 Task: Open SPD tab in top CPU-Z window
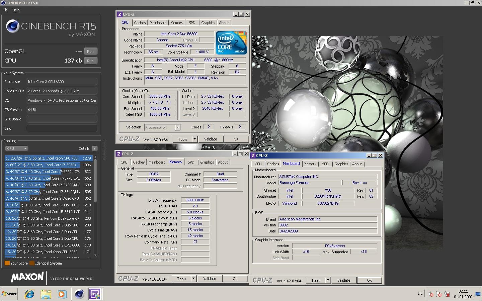(x=192, y=23)
